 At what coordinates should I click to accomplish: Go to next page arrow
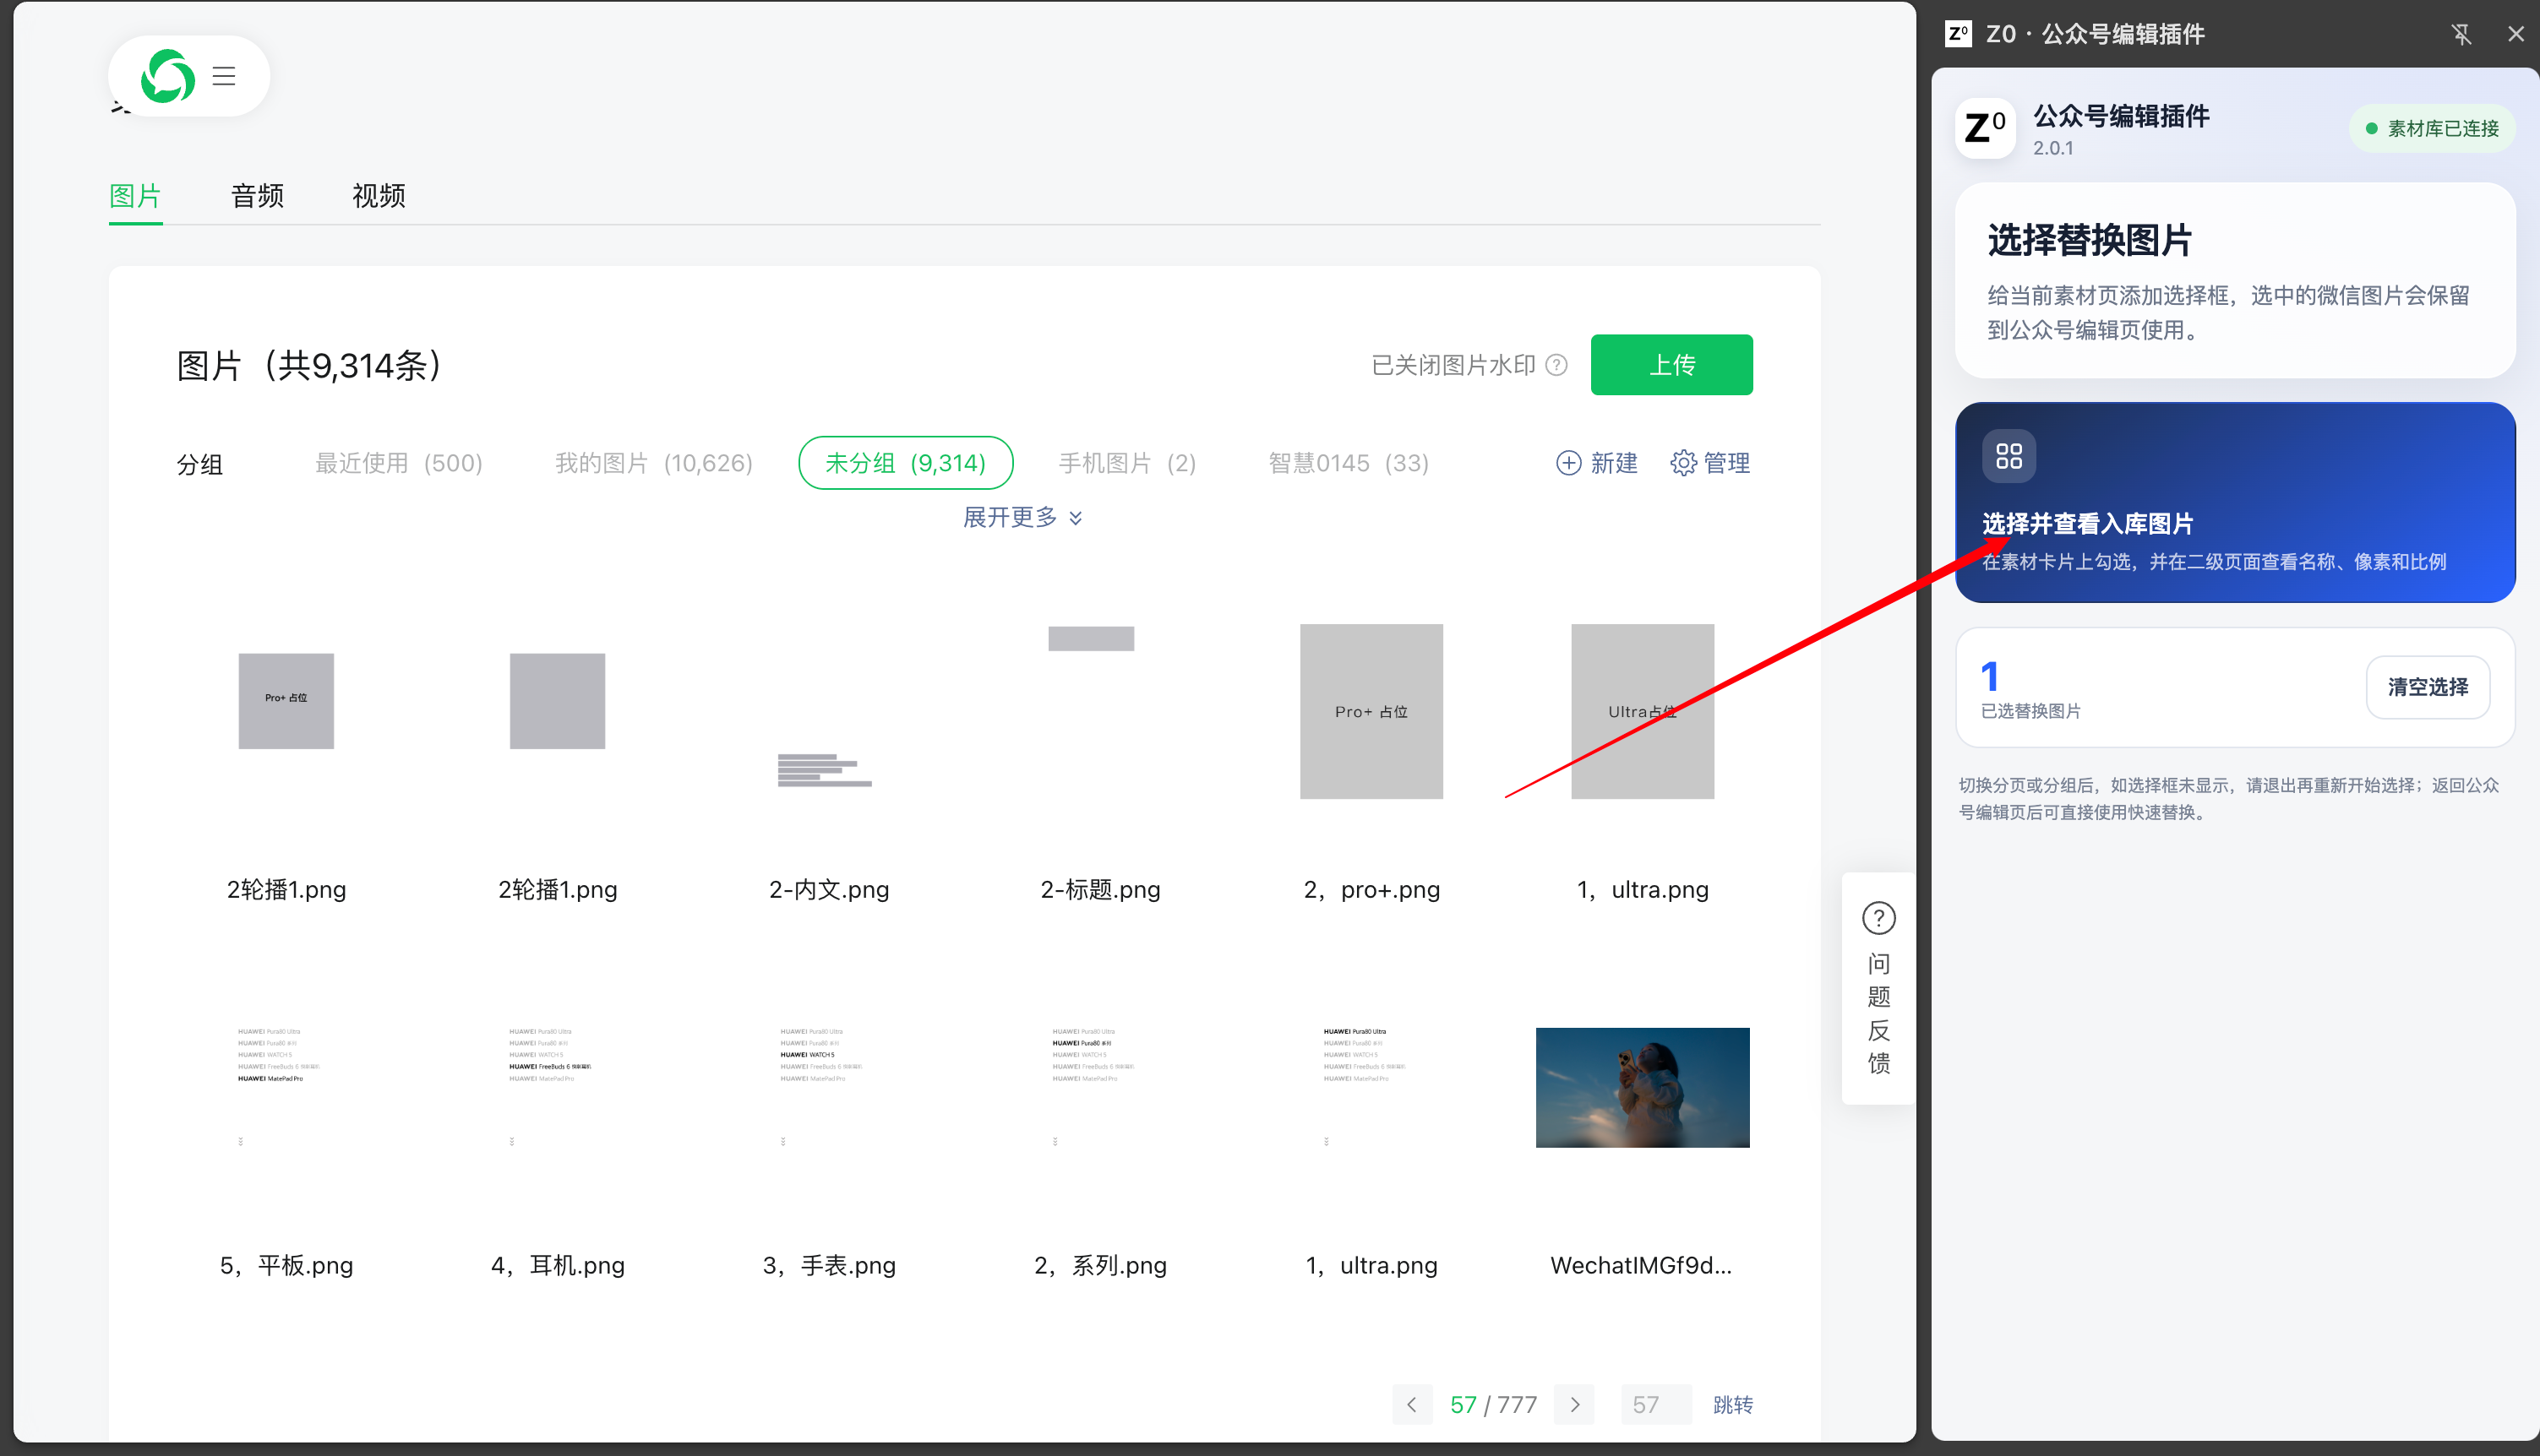[1575, 1404]
